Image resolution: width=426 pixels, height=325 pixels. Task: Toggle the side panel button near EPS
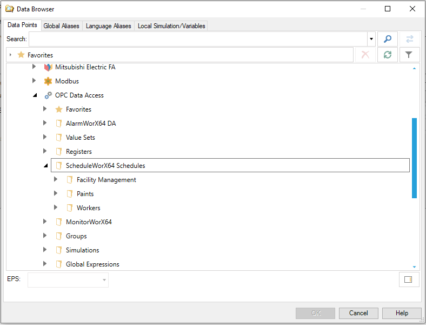pos(409,279)
